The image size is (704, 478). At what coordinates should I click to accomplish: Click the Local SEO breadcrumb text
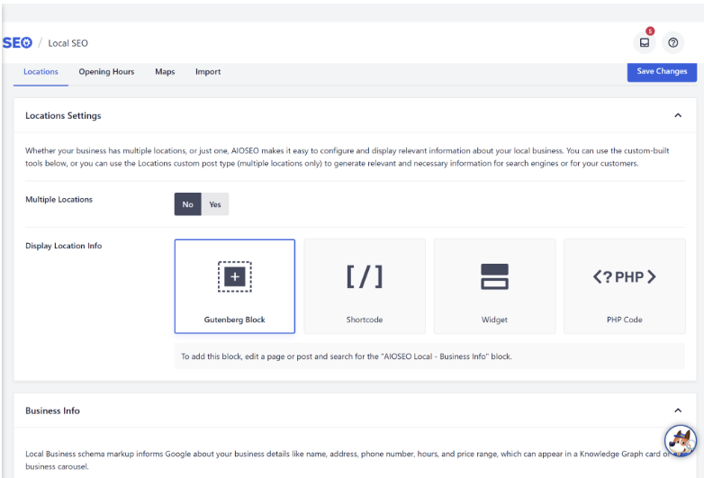68,43
